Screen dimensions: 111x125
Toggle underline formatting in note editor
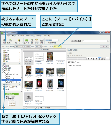click(94, 59)
